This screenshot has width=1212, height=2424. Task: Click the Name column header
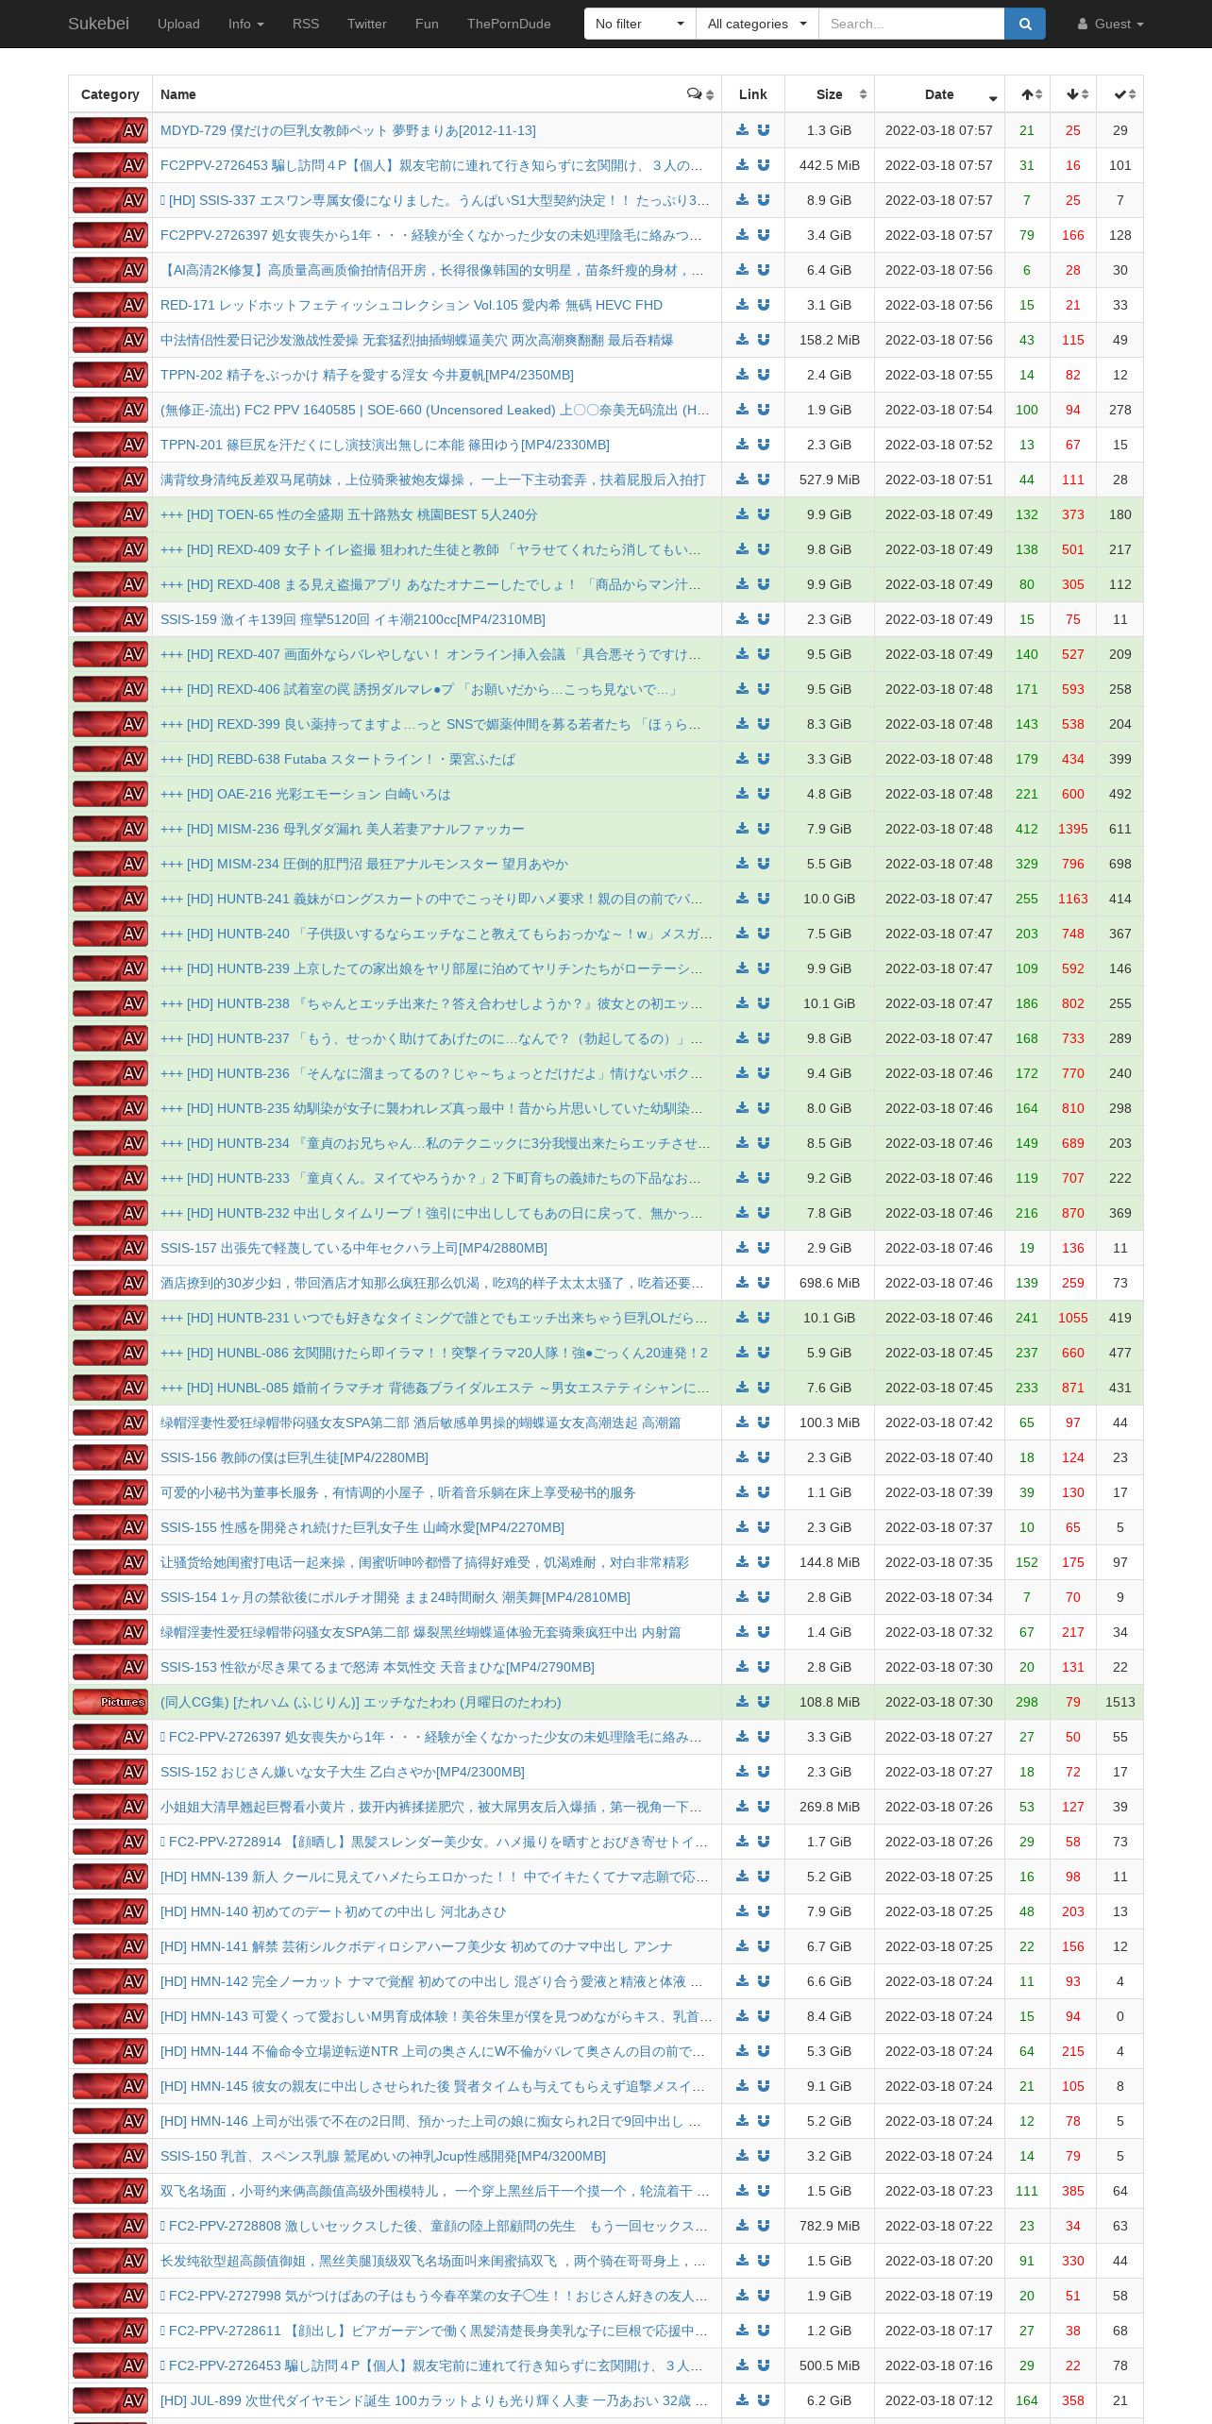(x=437, y=94)
